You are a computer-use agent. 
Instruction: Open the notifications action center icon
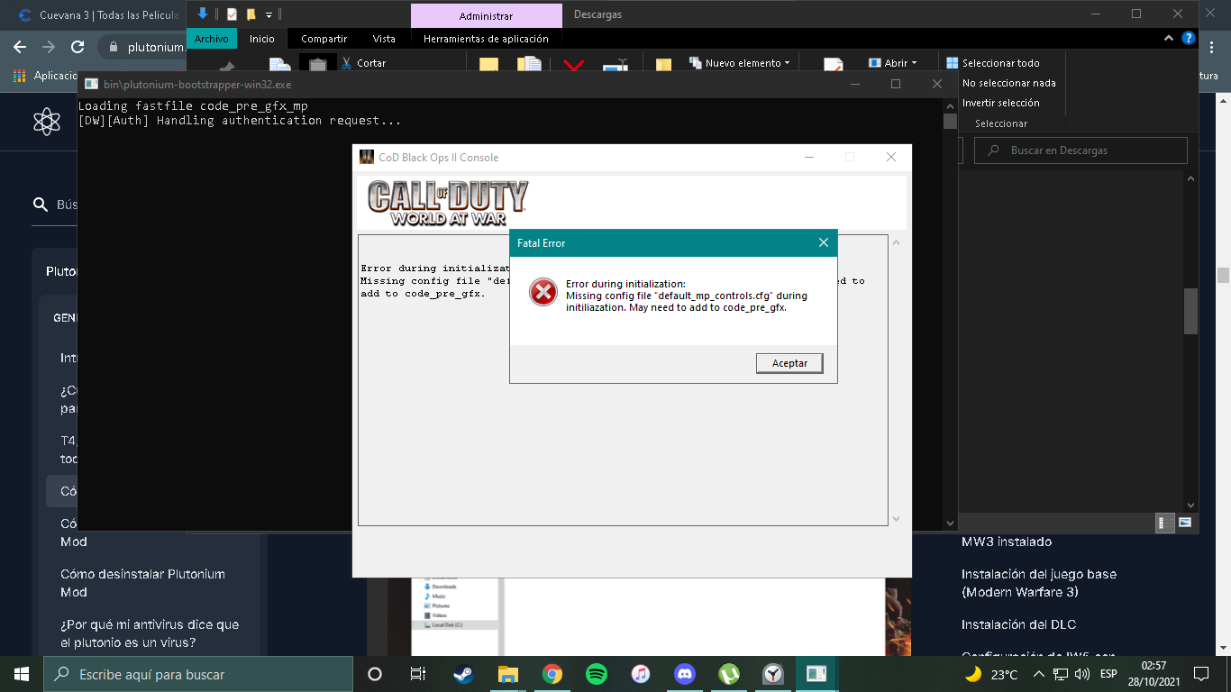[x=1200, y=674]
